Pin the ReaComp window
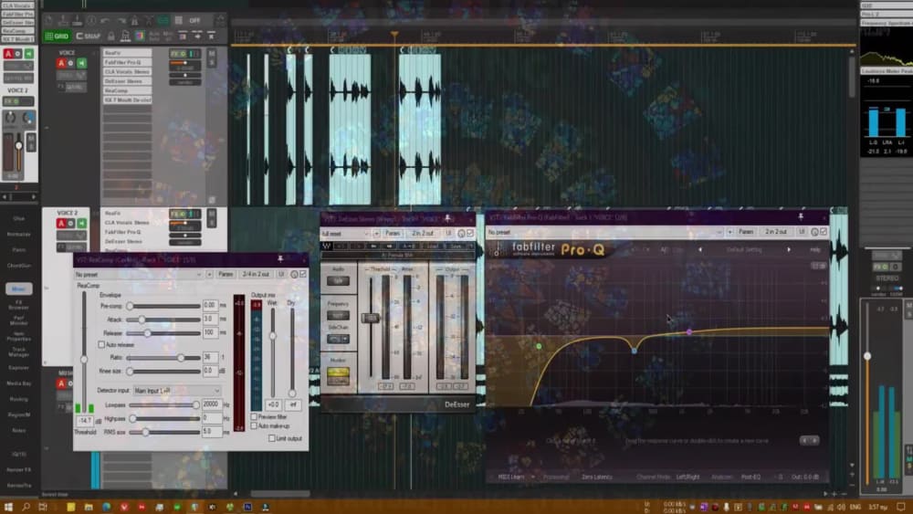 280,259
